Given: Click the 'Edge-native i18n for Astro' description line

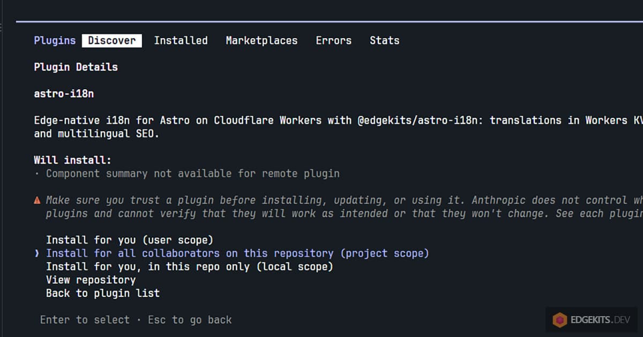Looking at the screenshot, I should pyautogui.click(x=338, y=120).
